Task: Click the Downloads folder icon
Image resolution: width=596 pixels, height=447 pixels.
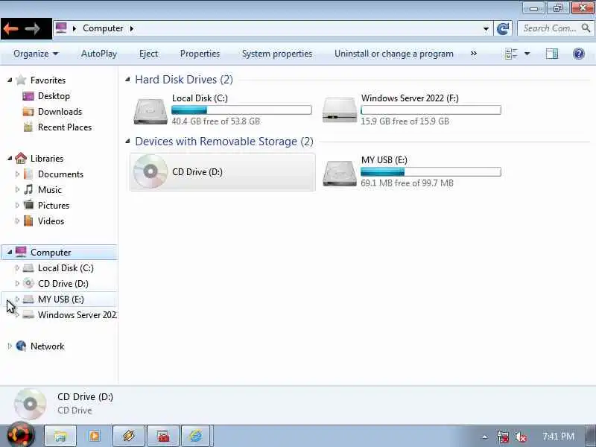Action: tap(28, 112)
